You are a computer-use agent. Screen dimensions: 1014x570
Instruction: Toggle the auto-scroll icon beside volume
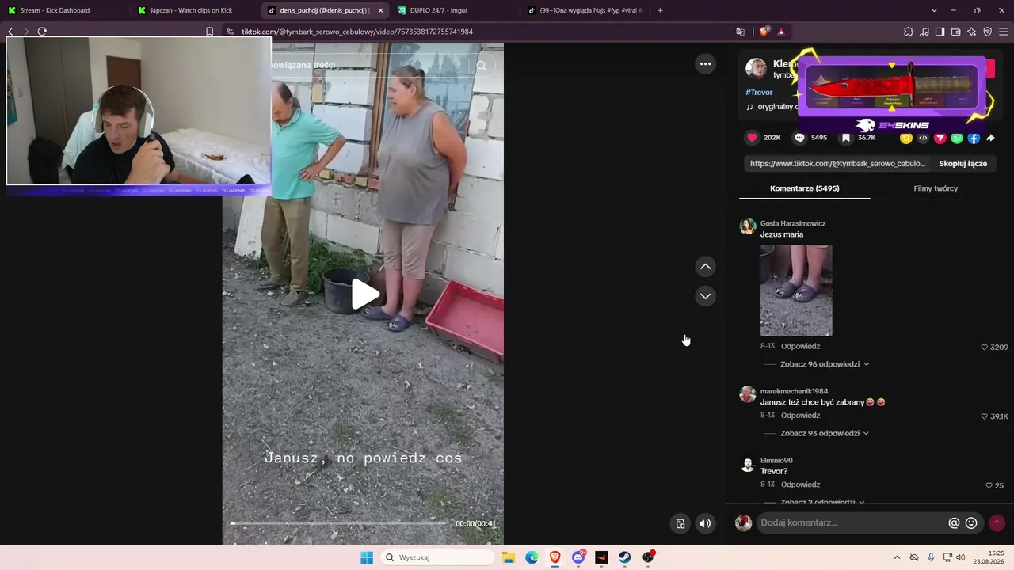680,523
